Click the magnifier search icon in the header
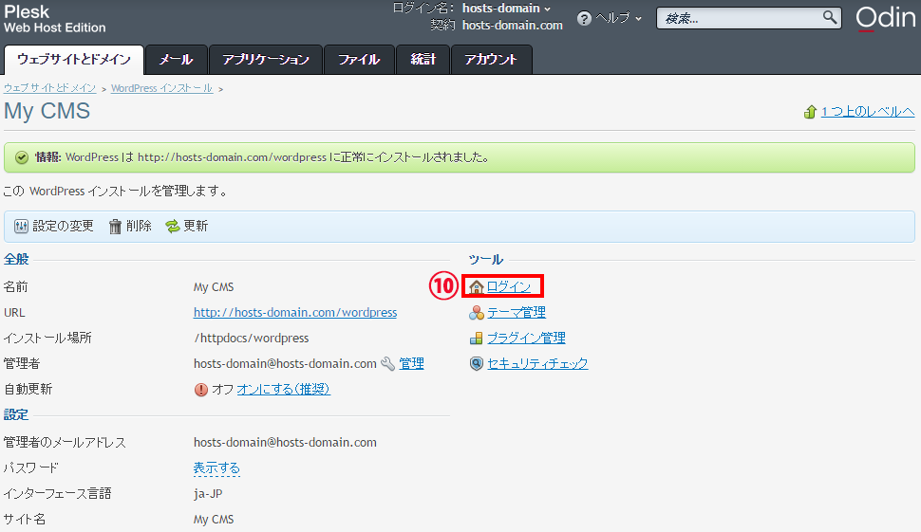The width and height of the screenshot is (921, 532). (x=829, y=18)
